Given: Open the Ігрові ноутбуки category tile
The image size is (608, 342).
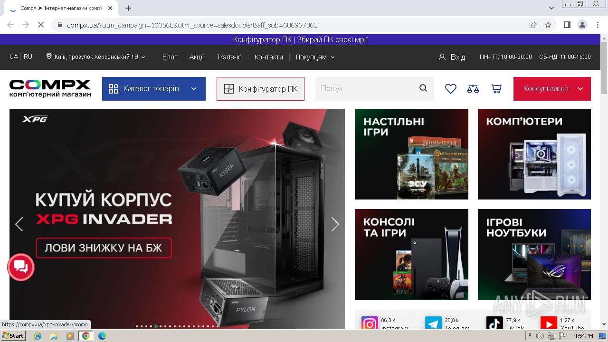Looking at the screenshot, I should pyautogui.click(x=534, y=255).
